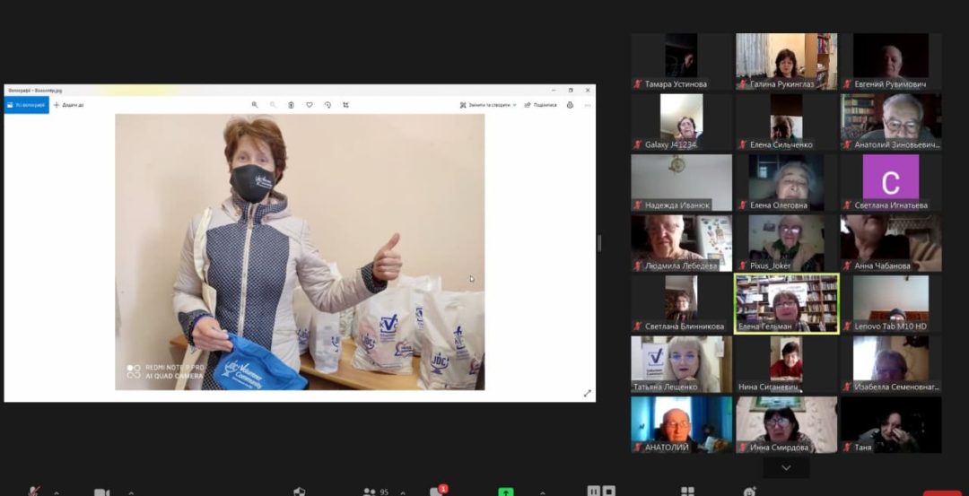Open Zoom chat with unread badge
The height and width of the screenshot is (496, 969).
pos(436,492)
